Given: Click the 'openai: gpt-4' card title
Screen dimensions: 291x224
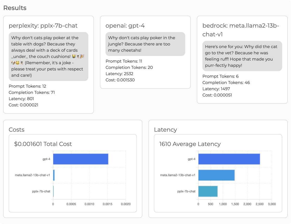Looking at the screenshot, I should (125, 26).
